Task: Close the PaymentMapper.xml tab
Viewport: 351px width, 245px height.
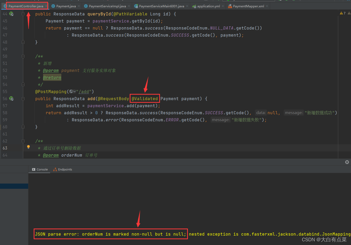Action: point(267,6)
